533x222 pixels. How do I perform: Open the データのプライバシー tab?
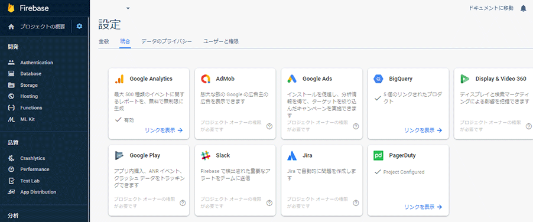[167, 41]
